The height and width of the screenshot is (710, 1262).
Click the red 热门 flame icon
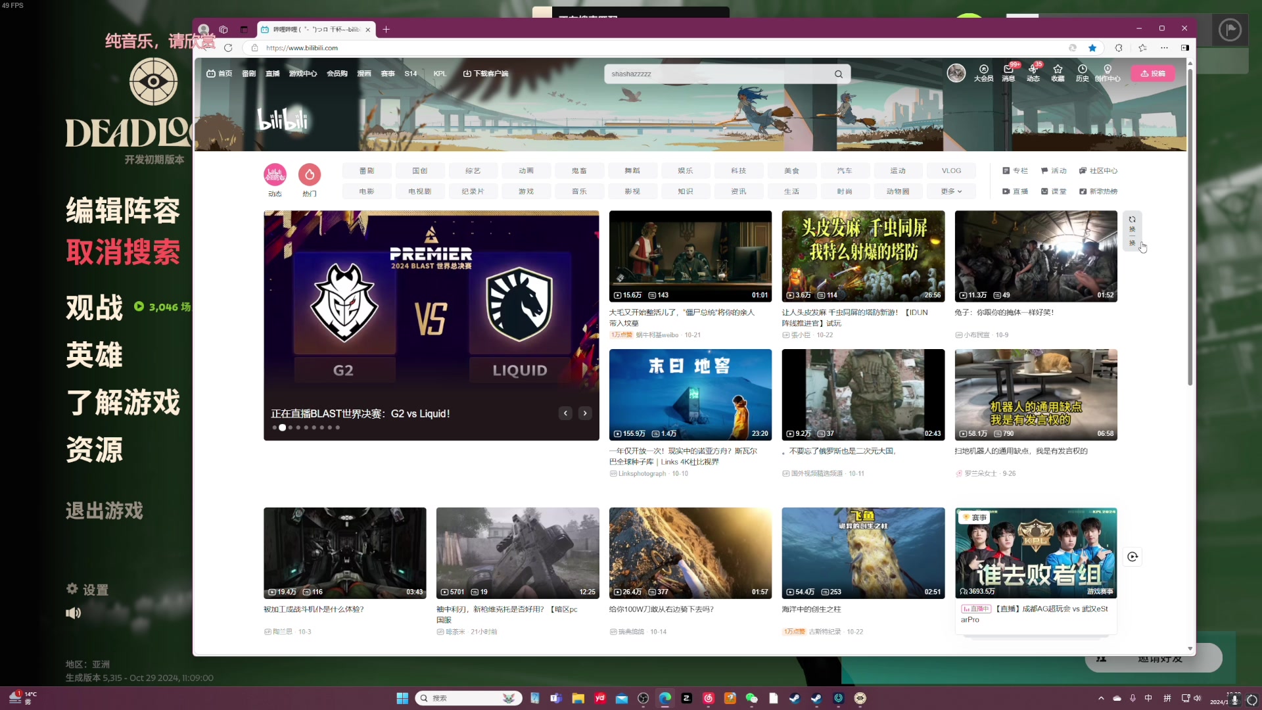310,174
